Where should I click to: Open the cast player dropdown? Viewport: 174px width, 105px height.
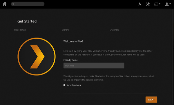click(x=157, y=4)
